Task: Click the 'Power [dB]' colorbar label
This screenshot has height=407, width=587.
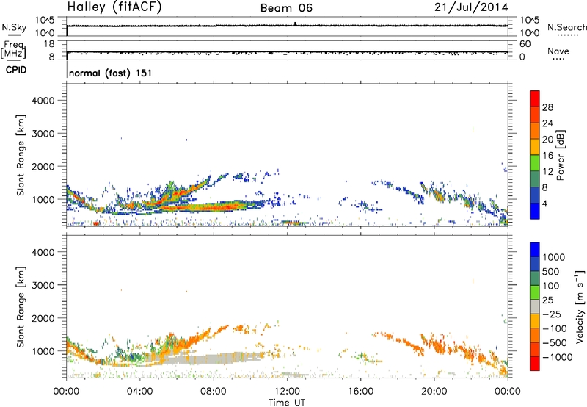Action: [560, 155]
